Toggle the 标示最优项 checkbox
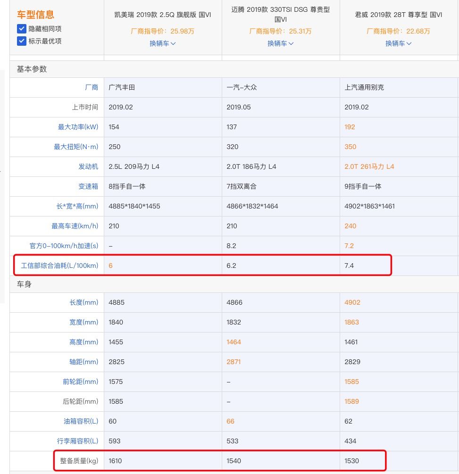 [21, 41]
